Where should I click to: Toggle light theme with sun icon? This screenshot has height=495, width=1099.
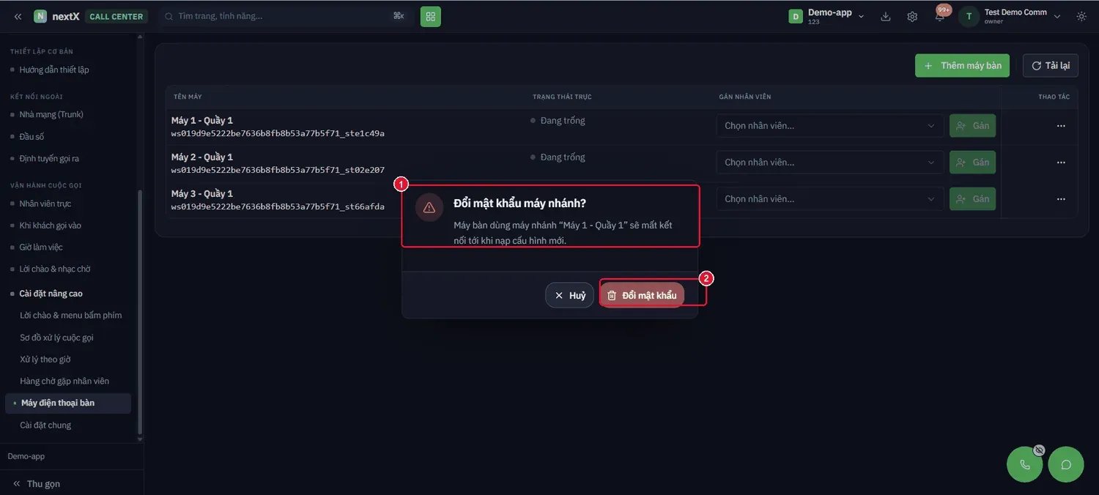[x=1081, y=16]
